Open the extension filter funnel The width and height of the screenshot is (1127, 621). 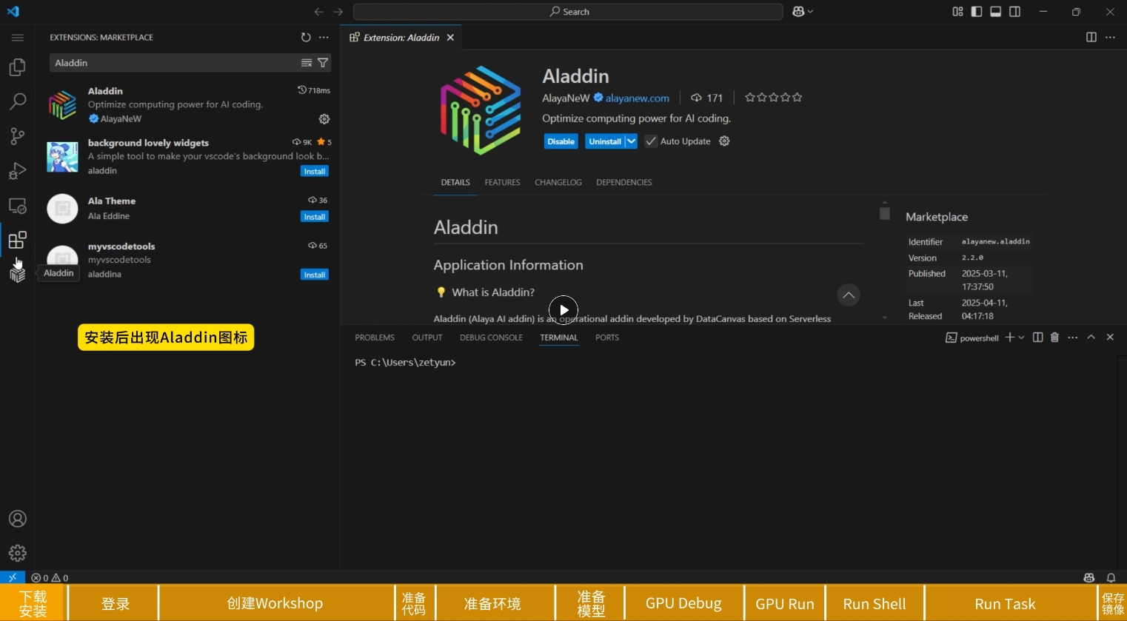point(323,63)
